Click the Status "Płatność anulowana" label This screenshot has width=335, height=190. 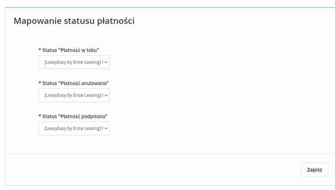coord(75,83)
